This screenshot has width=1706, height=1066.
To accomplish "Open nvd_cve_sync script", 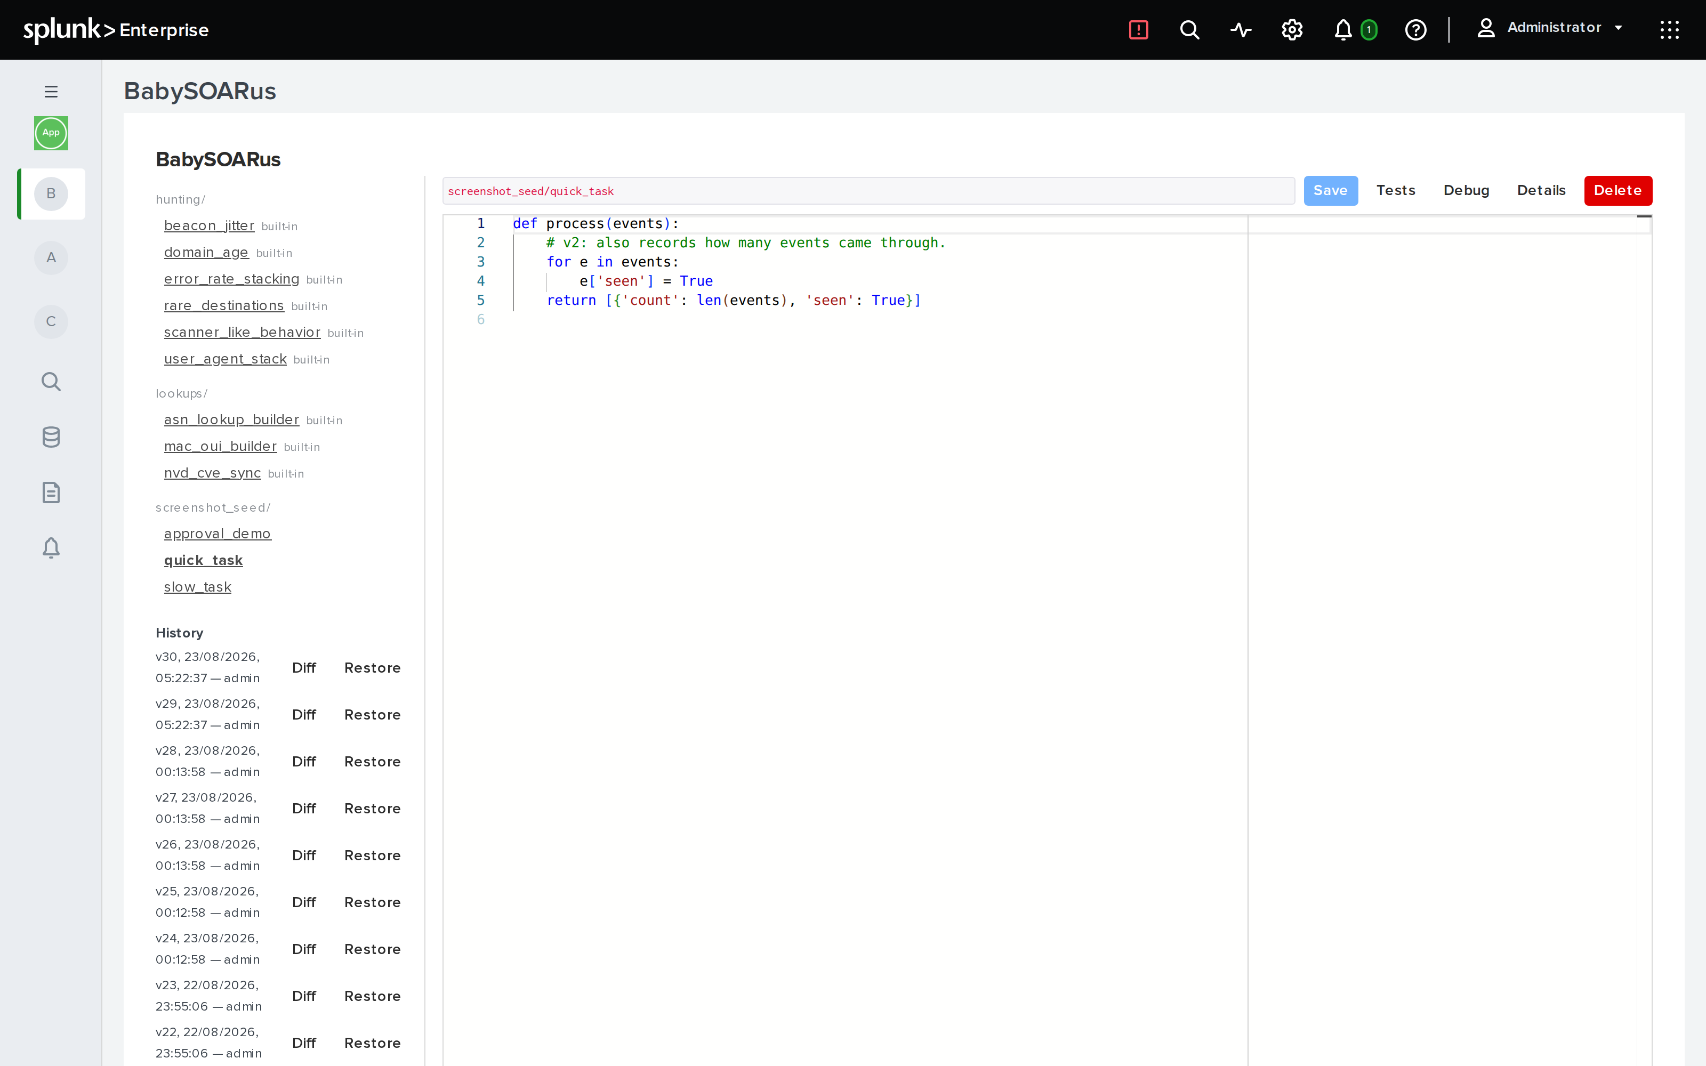I will point(212,474).
